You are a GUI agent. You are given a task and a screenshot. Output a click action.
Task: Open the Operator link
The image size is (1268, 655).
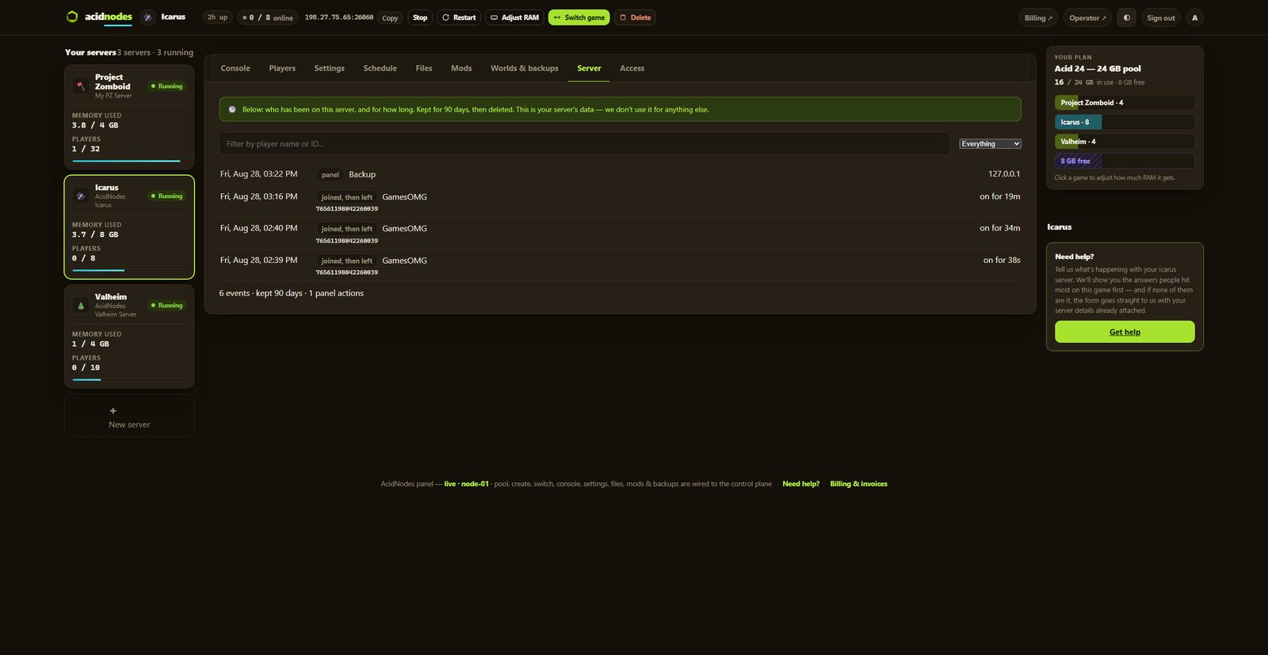pos(1087,17)
